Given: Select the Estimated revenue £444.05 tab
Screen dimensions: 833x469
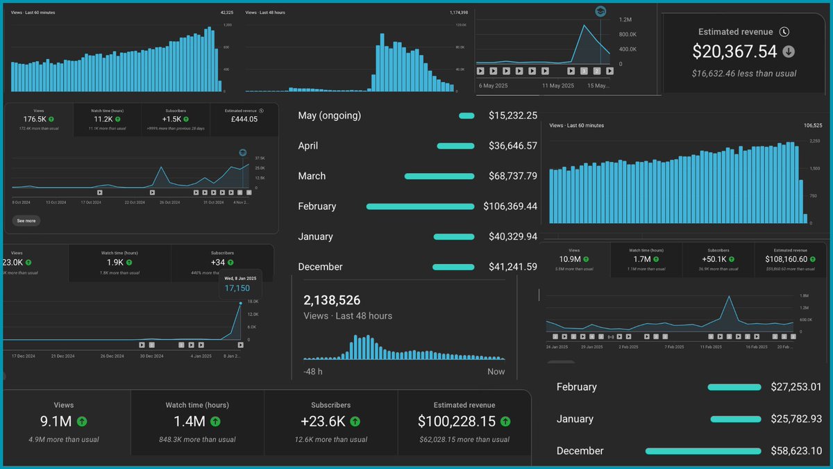Looking at the screenshot, I should click(x=244, y=119).
